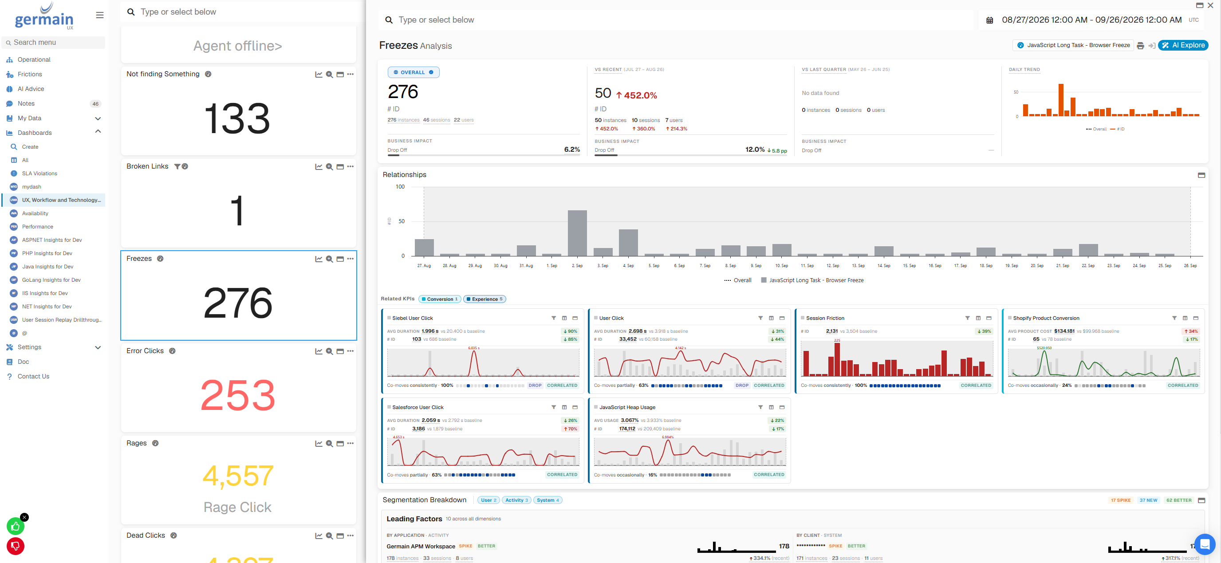The height and width of the screenshot is (563, 1221).
Task: Click split columns icon on User Click card
Action: coord(771,318)
